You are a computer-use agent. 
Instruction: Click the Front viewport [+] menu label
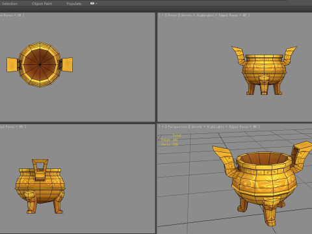pos(162,15)
